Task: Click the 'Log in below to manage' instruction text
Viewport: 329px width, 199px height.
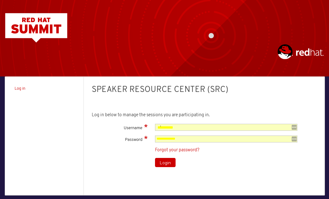Action: click(x=151, y=115)
